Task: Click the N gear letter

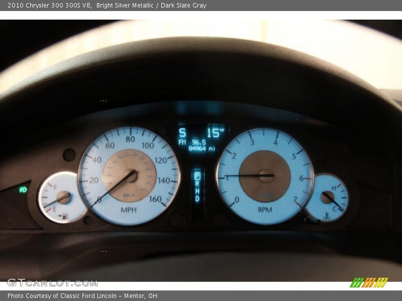Action: point(197,191)
